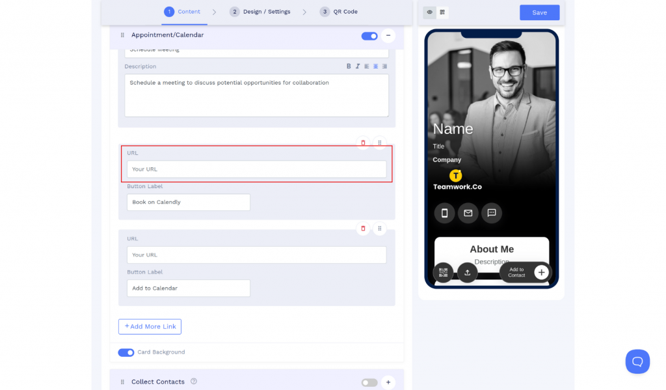The image size is (666, 390).
Task: Grab drag handle of Book on Calendly link
Action: [x=380, y=143]
